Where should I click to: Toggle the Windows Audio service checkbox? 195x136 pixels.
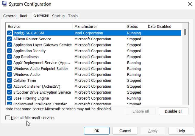pos(10,75)
